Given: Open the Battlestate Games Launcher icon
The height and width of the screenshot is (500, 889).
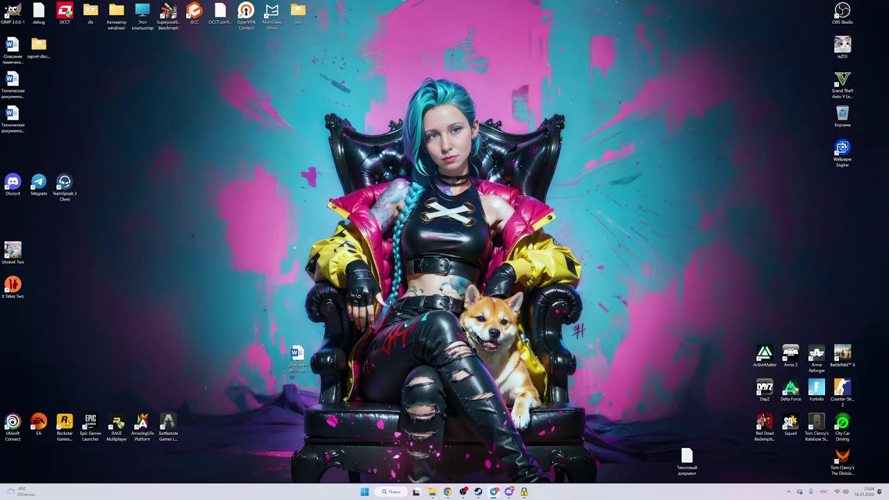Looking at the screenshot, I should coord(168,428).
